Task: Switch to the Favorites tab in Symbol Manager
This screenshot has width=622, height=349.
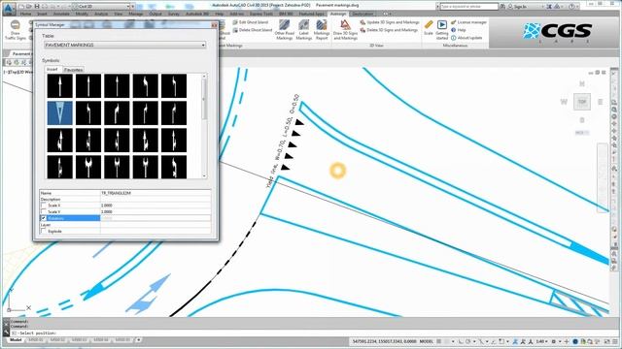Action: [x=74, y=70]
